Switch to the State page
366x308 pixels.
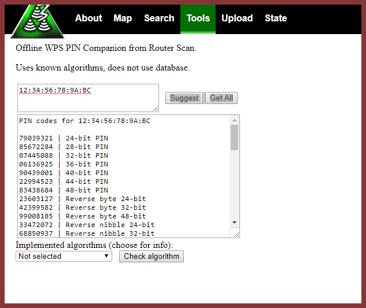coord(276,18)
